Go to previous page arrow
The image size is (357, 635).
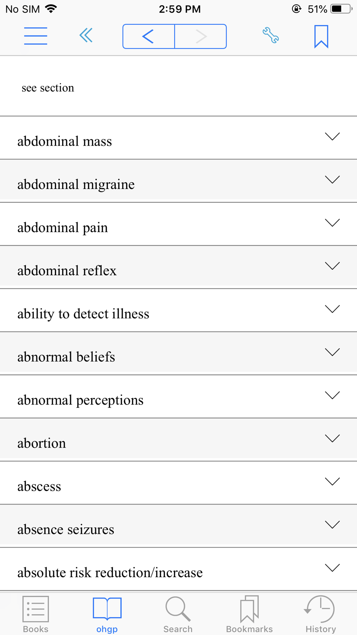[149, 36]
